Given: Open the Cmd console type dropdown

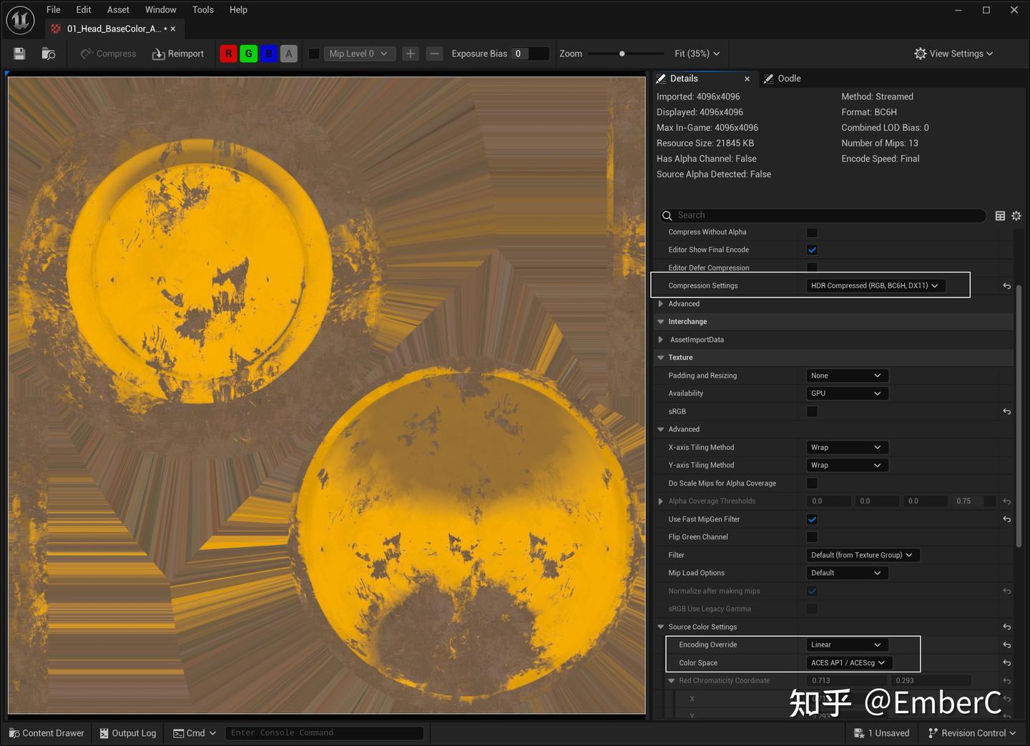Looking at the screenshot, I should click(x=195, y=733).
